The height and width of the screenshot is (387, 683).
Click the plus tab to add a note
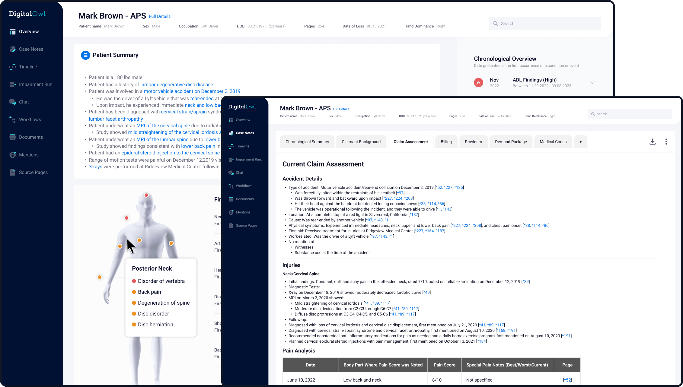580,142
